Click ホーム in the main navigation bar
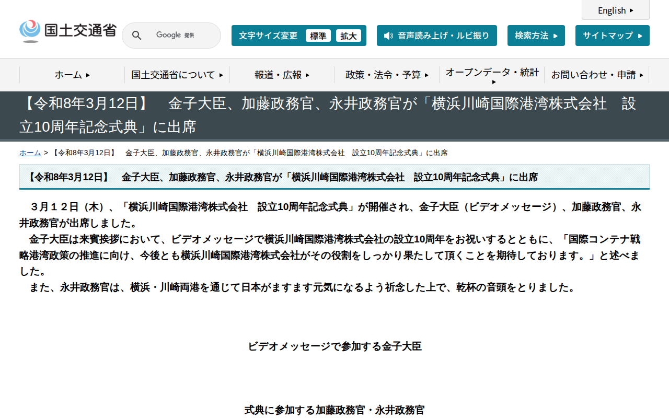The image size is (669, 418). coord(72,75)
